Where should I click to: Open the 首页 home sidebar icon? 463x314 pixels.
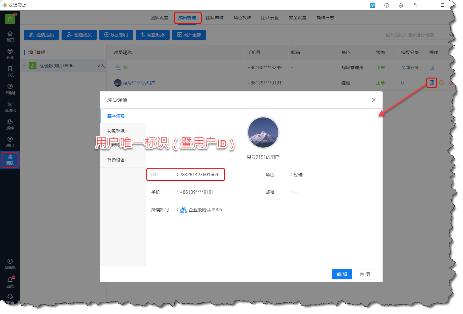tap(10, 36)
